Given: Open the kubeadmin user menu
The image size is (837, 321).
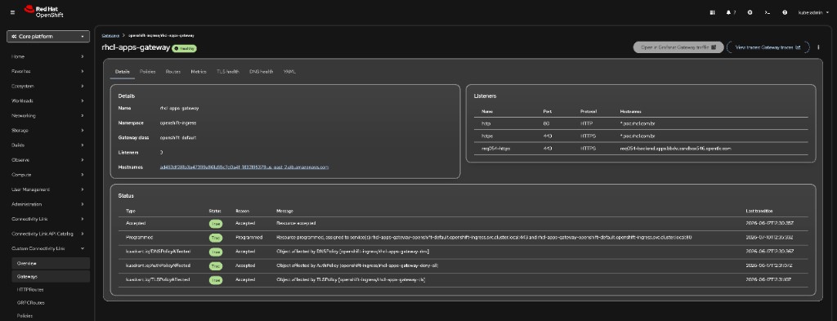Looking at the screenshot, I should point(813,12).
